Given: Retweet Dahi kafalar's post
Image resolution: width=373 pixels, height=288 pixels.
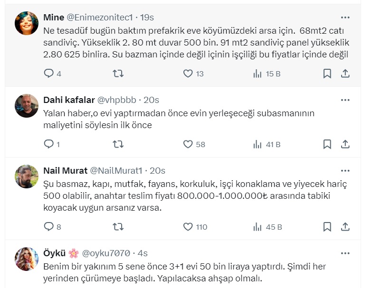Looking at the screenshot, I should click(x=118, y=144).
